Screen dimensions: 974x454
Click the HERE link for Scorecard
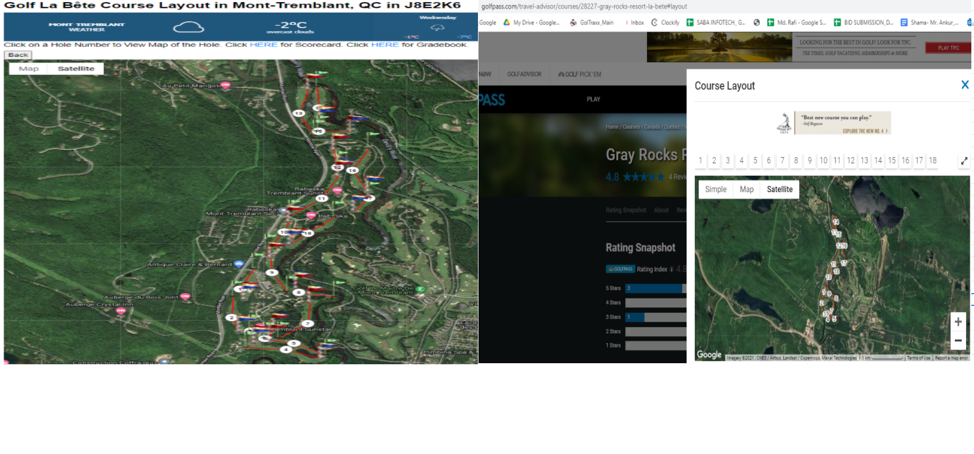tap(263, 45)
